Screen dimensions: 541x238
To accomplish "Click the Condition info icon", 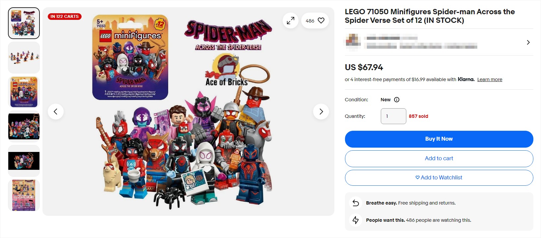I will tap(397, 100).
